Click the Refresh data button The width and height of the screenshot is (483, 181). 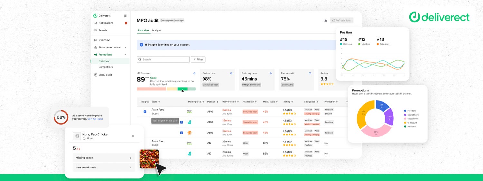pyautogui.click(x=341, y=21)
